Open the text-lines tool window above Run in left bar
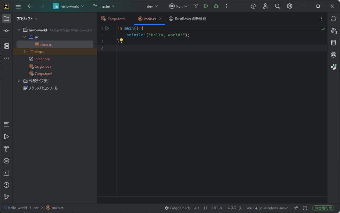 click(x=6, y=124)
